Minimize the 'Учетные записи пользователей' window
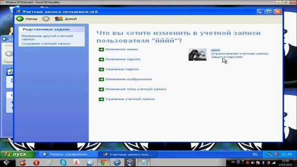The width and height of the screenshot is (297, 167). [260, 12]
